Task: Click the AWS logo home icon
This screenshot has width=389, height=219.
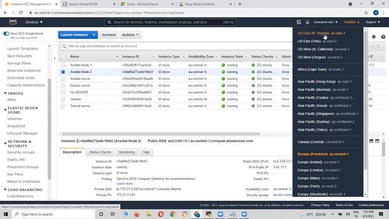Action: [x=13, y=22]
